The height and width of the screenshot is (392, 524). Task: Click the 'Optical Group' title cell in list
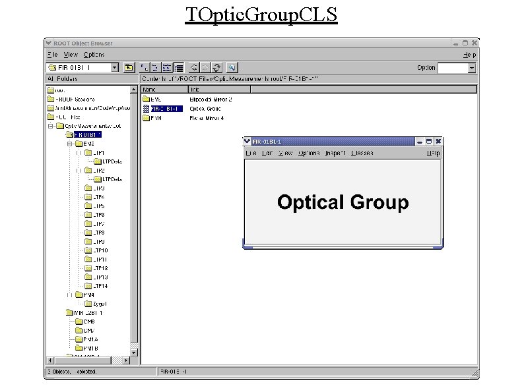[205, 109]
